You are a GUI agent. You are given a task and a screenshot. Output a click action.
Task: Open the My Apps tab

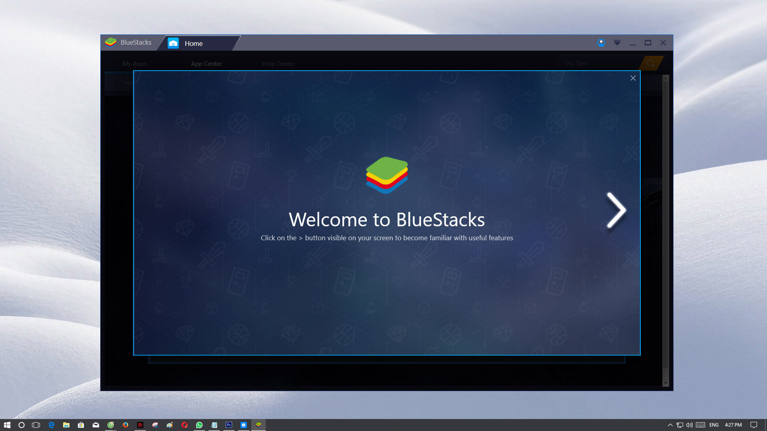tap(135, 64)
